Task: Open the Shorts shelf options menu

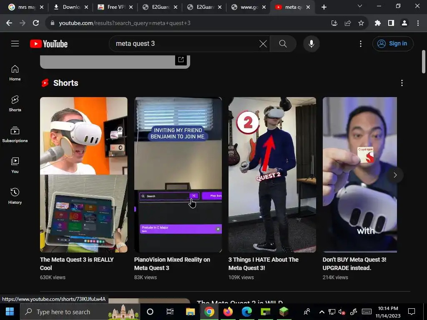Action: (x=402, y=83)
